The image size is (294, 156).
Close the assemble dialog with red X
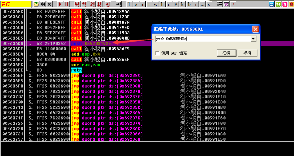(255, 29)
